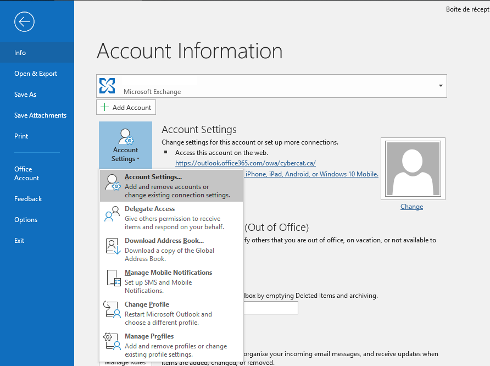This screenshot has height=366, width=490.
Task: Open the outlook.office365.com web access link
Action: (245, 163)
